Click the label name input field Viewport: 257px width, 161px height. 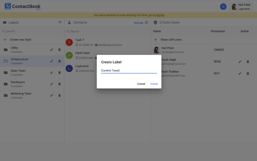click(129, 71)
